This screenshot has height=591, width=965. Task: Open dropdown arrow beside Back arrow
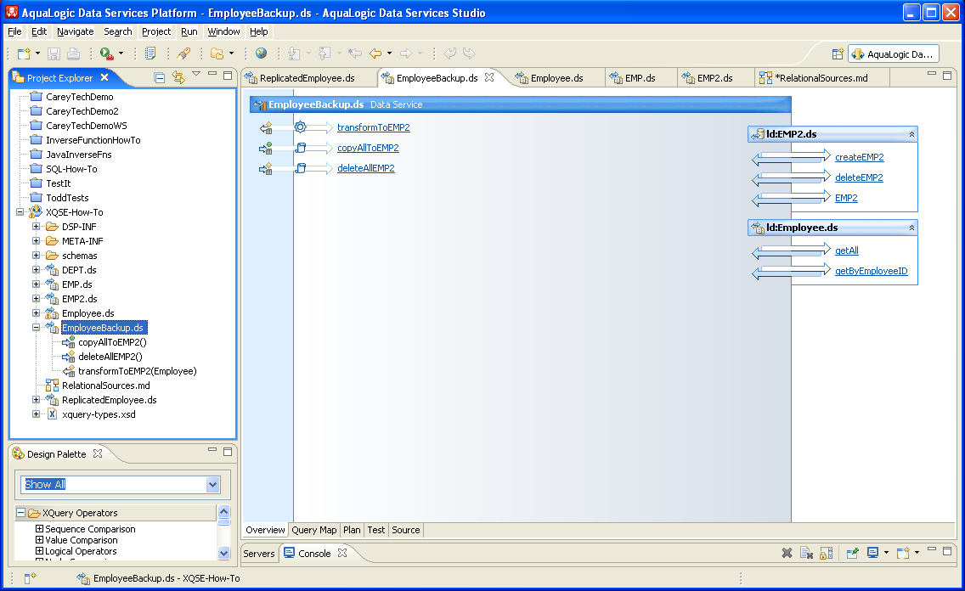coord(389,53)
